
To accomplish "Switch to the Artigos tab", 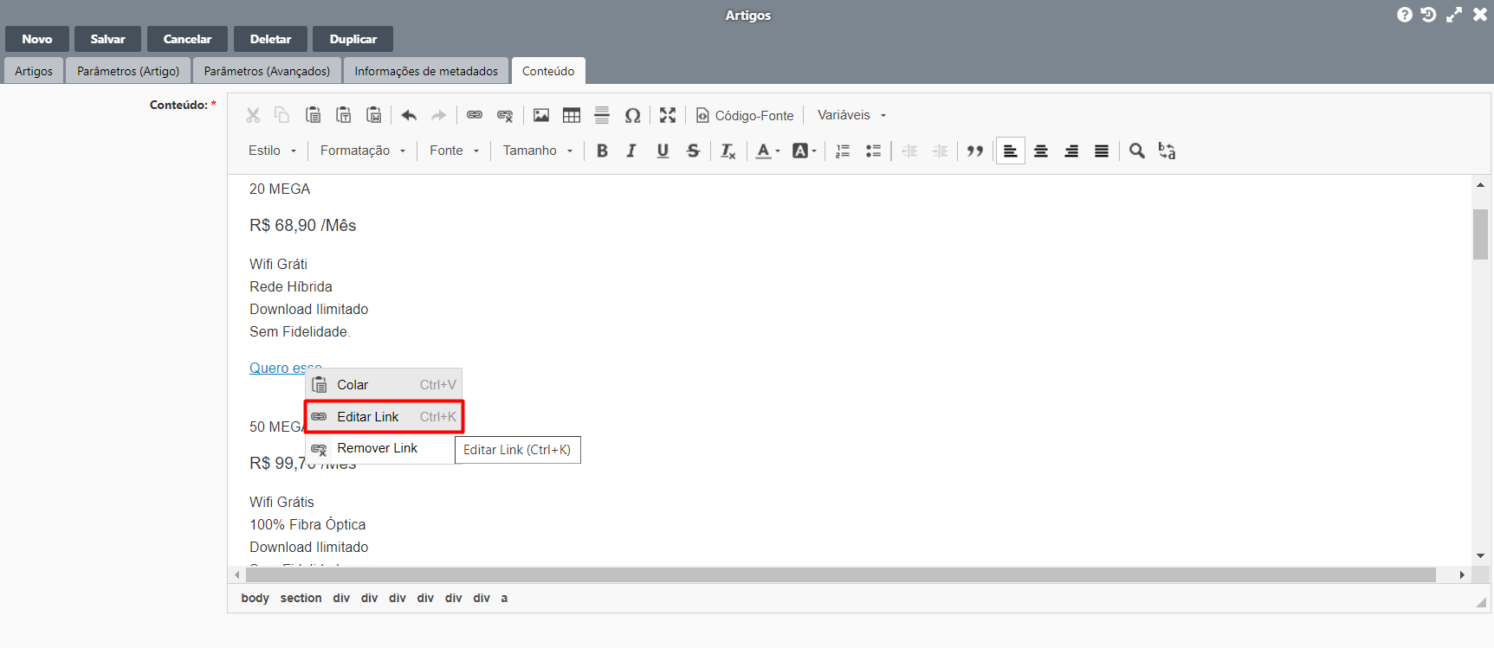I will coord(34,71).
